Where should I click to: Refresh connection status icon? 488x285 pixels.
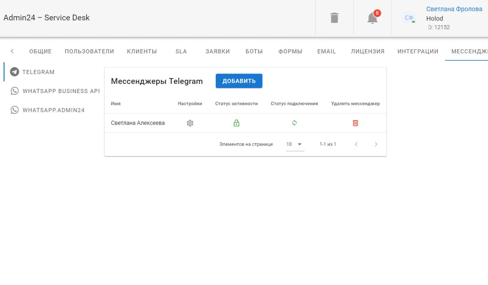[294, 123]
